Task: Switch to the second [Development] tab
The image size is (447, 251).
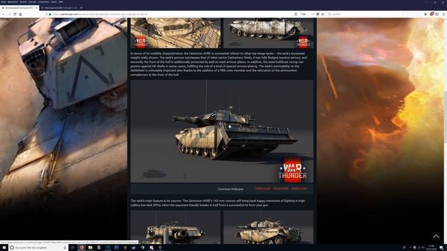Action: point(58,8)
